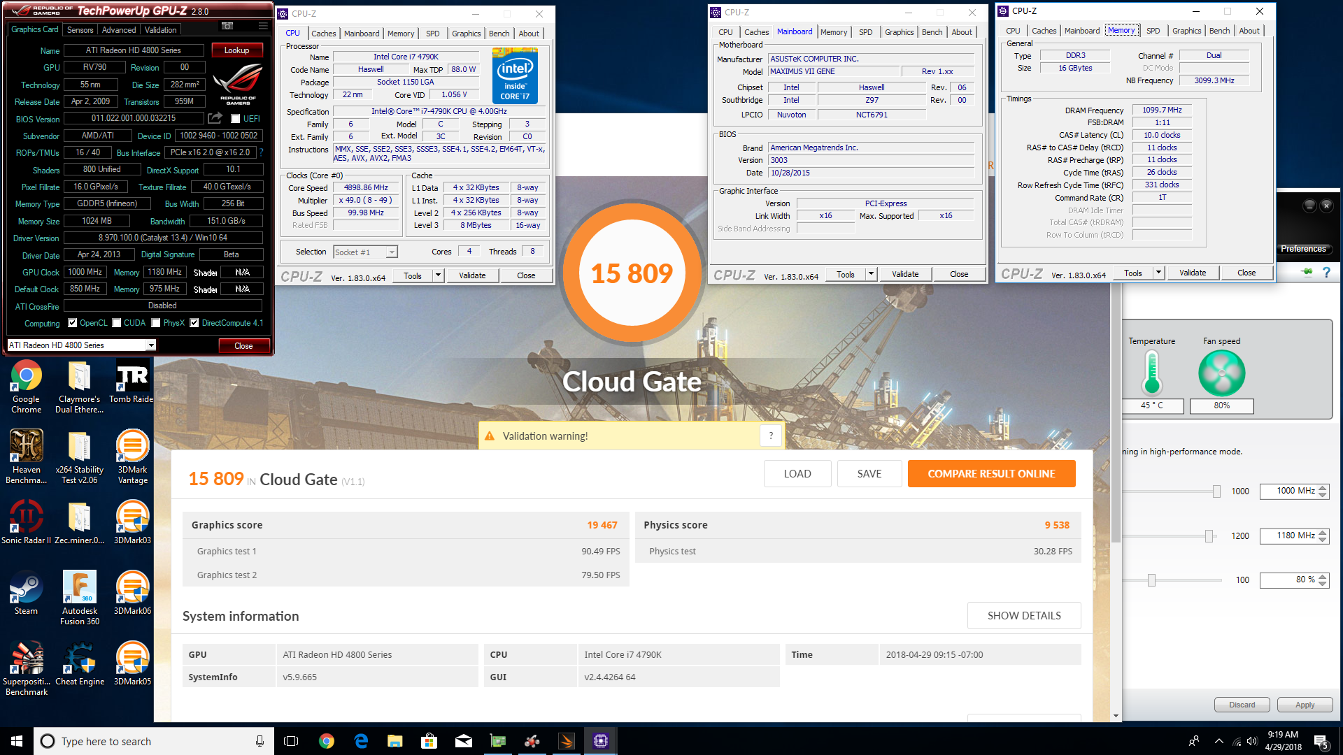
Task: Toggle the OpenCL checkbox
Action: [x=73, y=323]
